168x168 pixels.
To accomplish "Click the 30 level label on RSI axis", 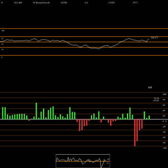I will point(2,49).
